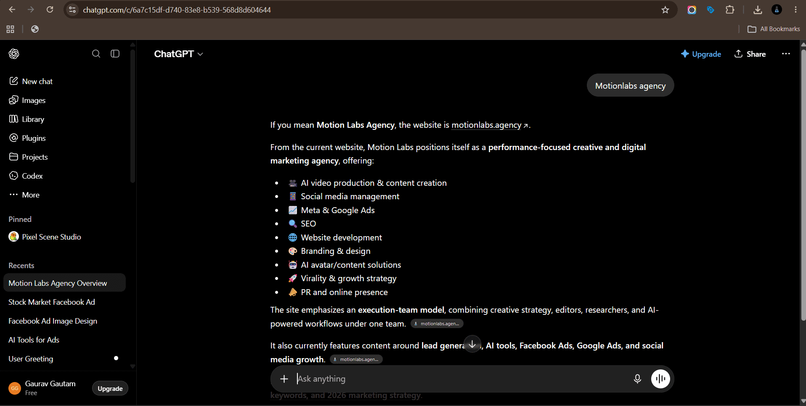Open the Extensions puzzle icon

click(x=730, y=10)
